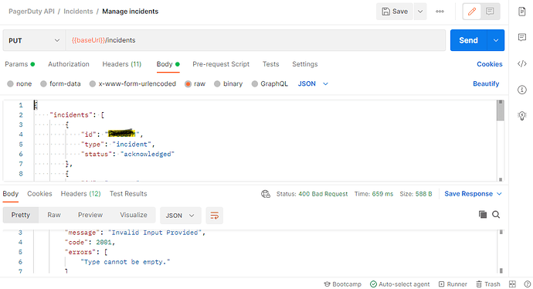Screen dimensions: 533x289
Task: Select the raw radio button
Action: 188,84
